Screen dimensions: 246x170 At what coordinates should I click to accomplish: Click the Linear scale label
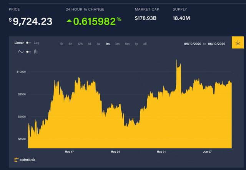coord(19,43)
